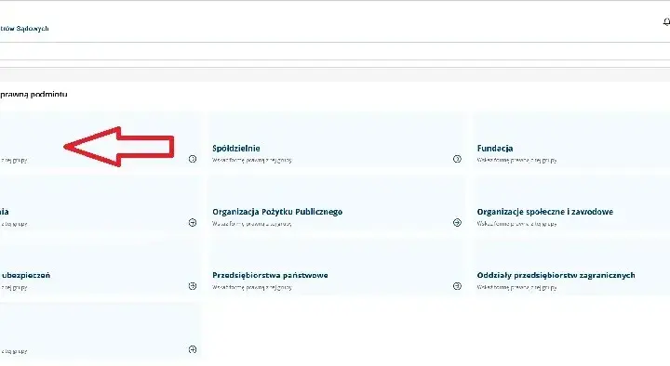
Task: Click the subtitle under Oddziały przedsiębiorstw zagranicznych
Action: (x=516, y=288)
